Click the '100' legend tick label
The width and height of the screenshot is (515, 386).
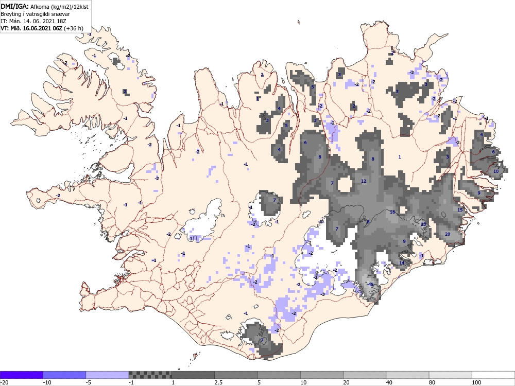[x=476, y=382]
